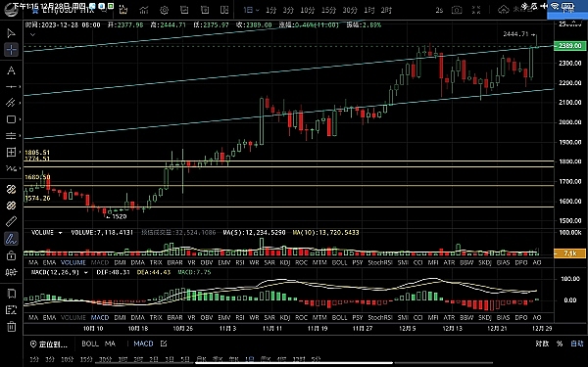
Task: Take a chart snapshot with camera icon
Action: 457,10
